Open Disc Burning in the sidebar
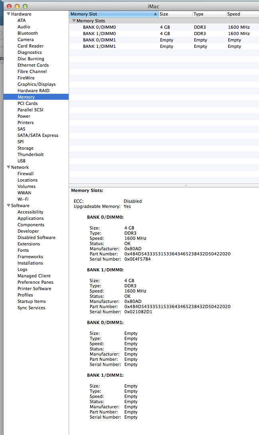 [x=31, y=59]
